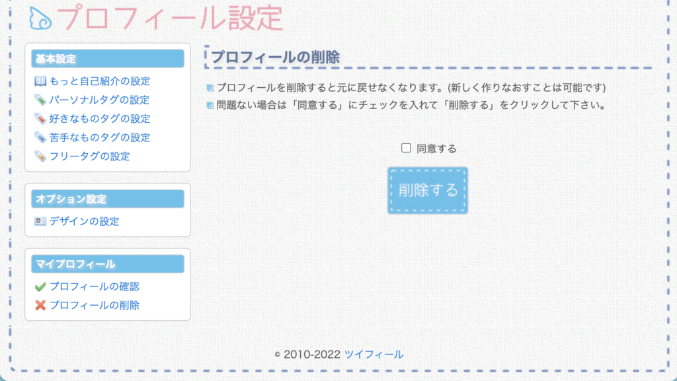This screenshot has height=381, width=677.
Task: Open デザインの設定 link
Action: coord(84,221)
